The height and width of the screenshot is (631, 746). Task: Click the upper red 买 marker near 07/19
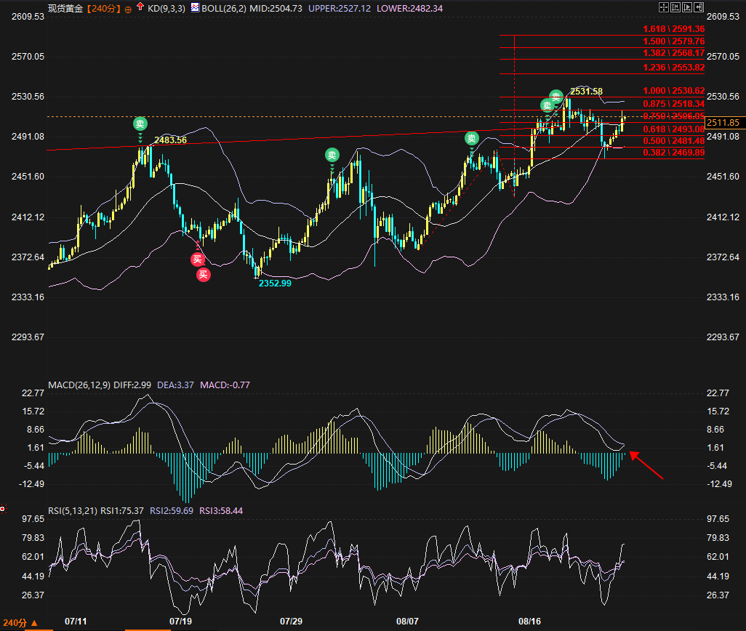(x=197, y=259)
